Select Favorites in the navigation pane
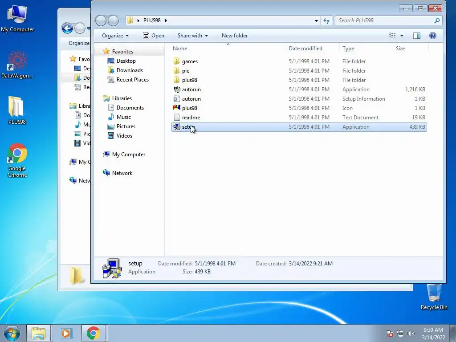 coord(129,52)
